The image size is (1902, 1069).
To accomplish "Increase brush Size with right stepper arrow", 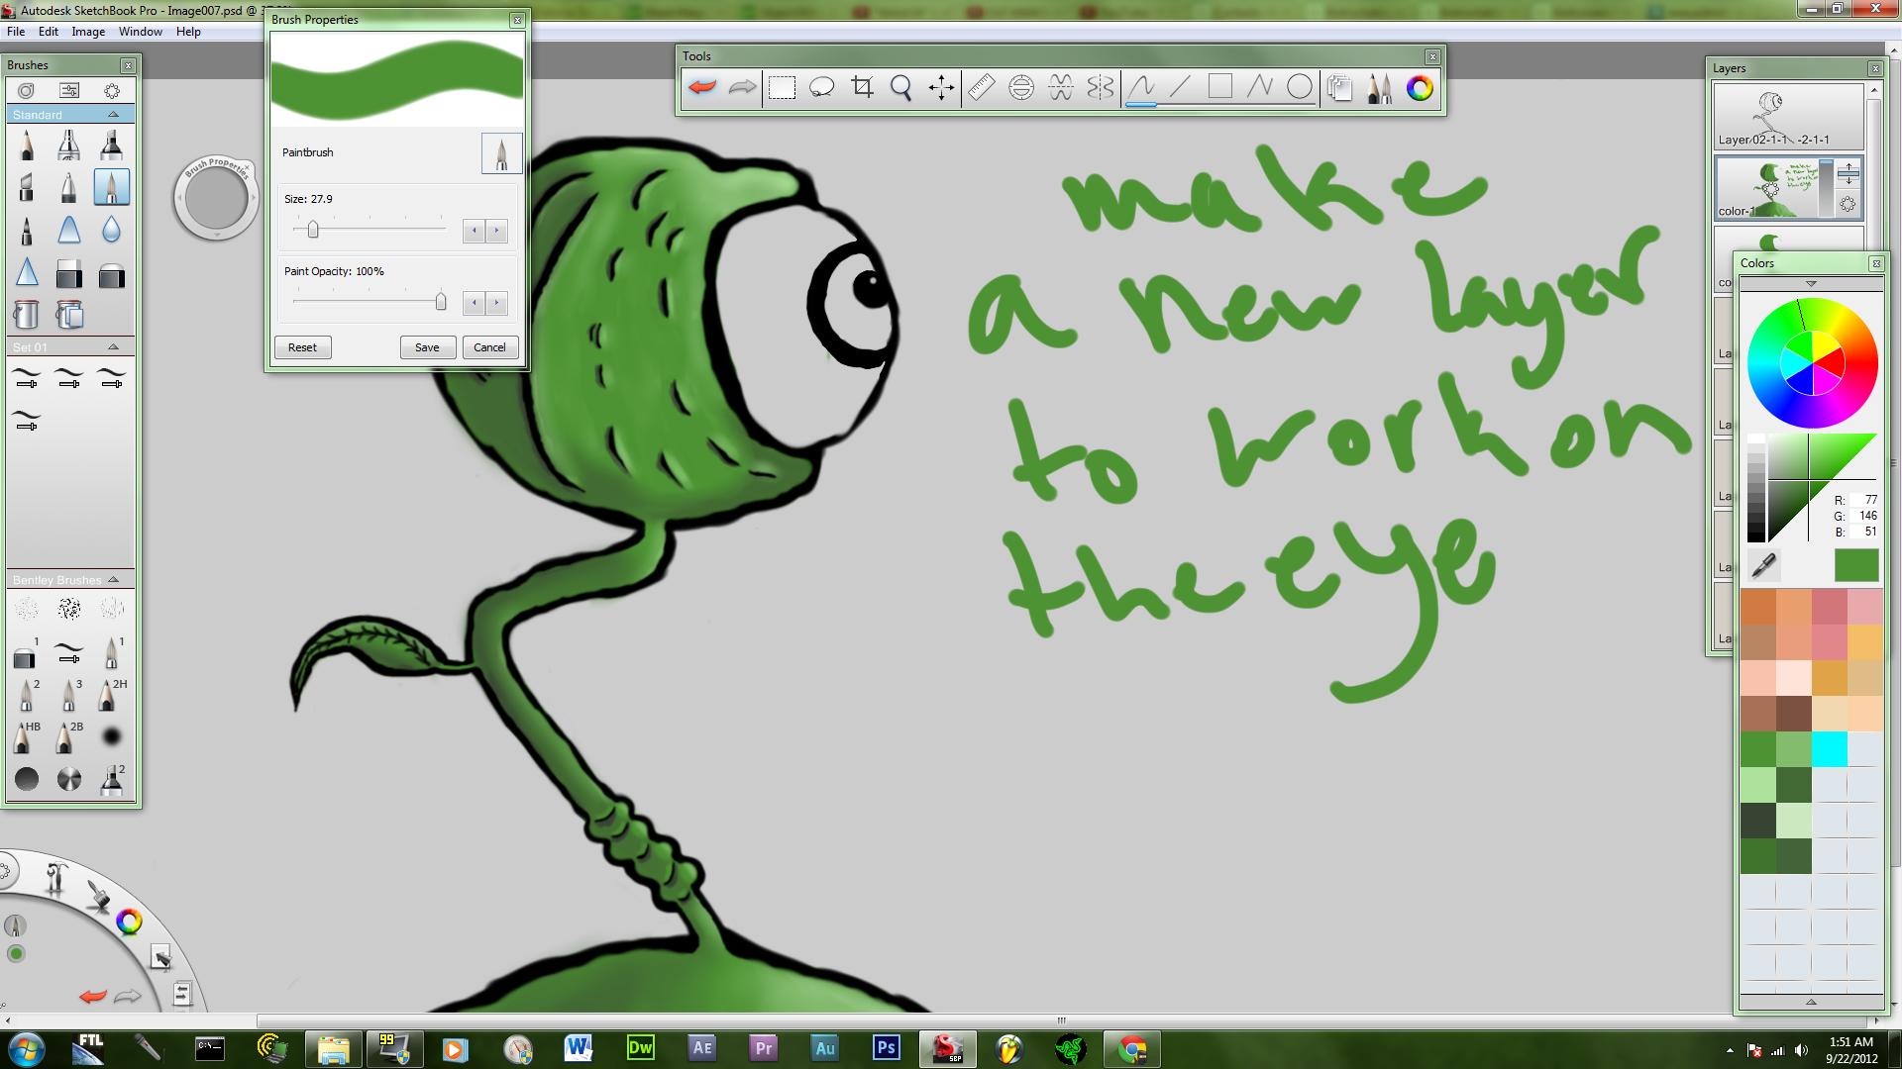I will pyautogui.click(x=496, y=231).
